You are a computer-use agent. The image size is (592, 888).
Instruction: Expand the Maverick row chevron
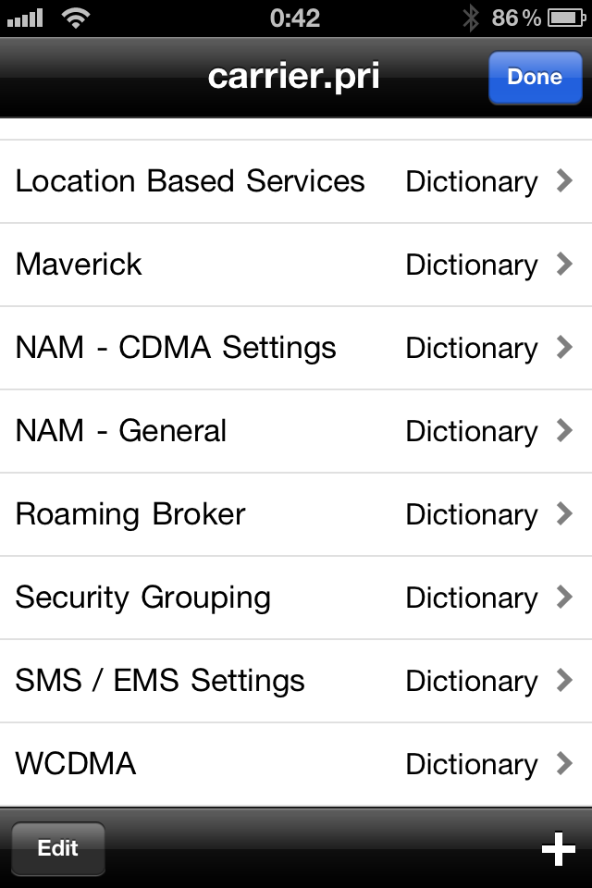(x=564, y=264)
